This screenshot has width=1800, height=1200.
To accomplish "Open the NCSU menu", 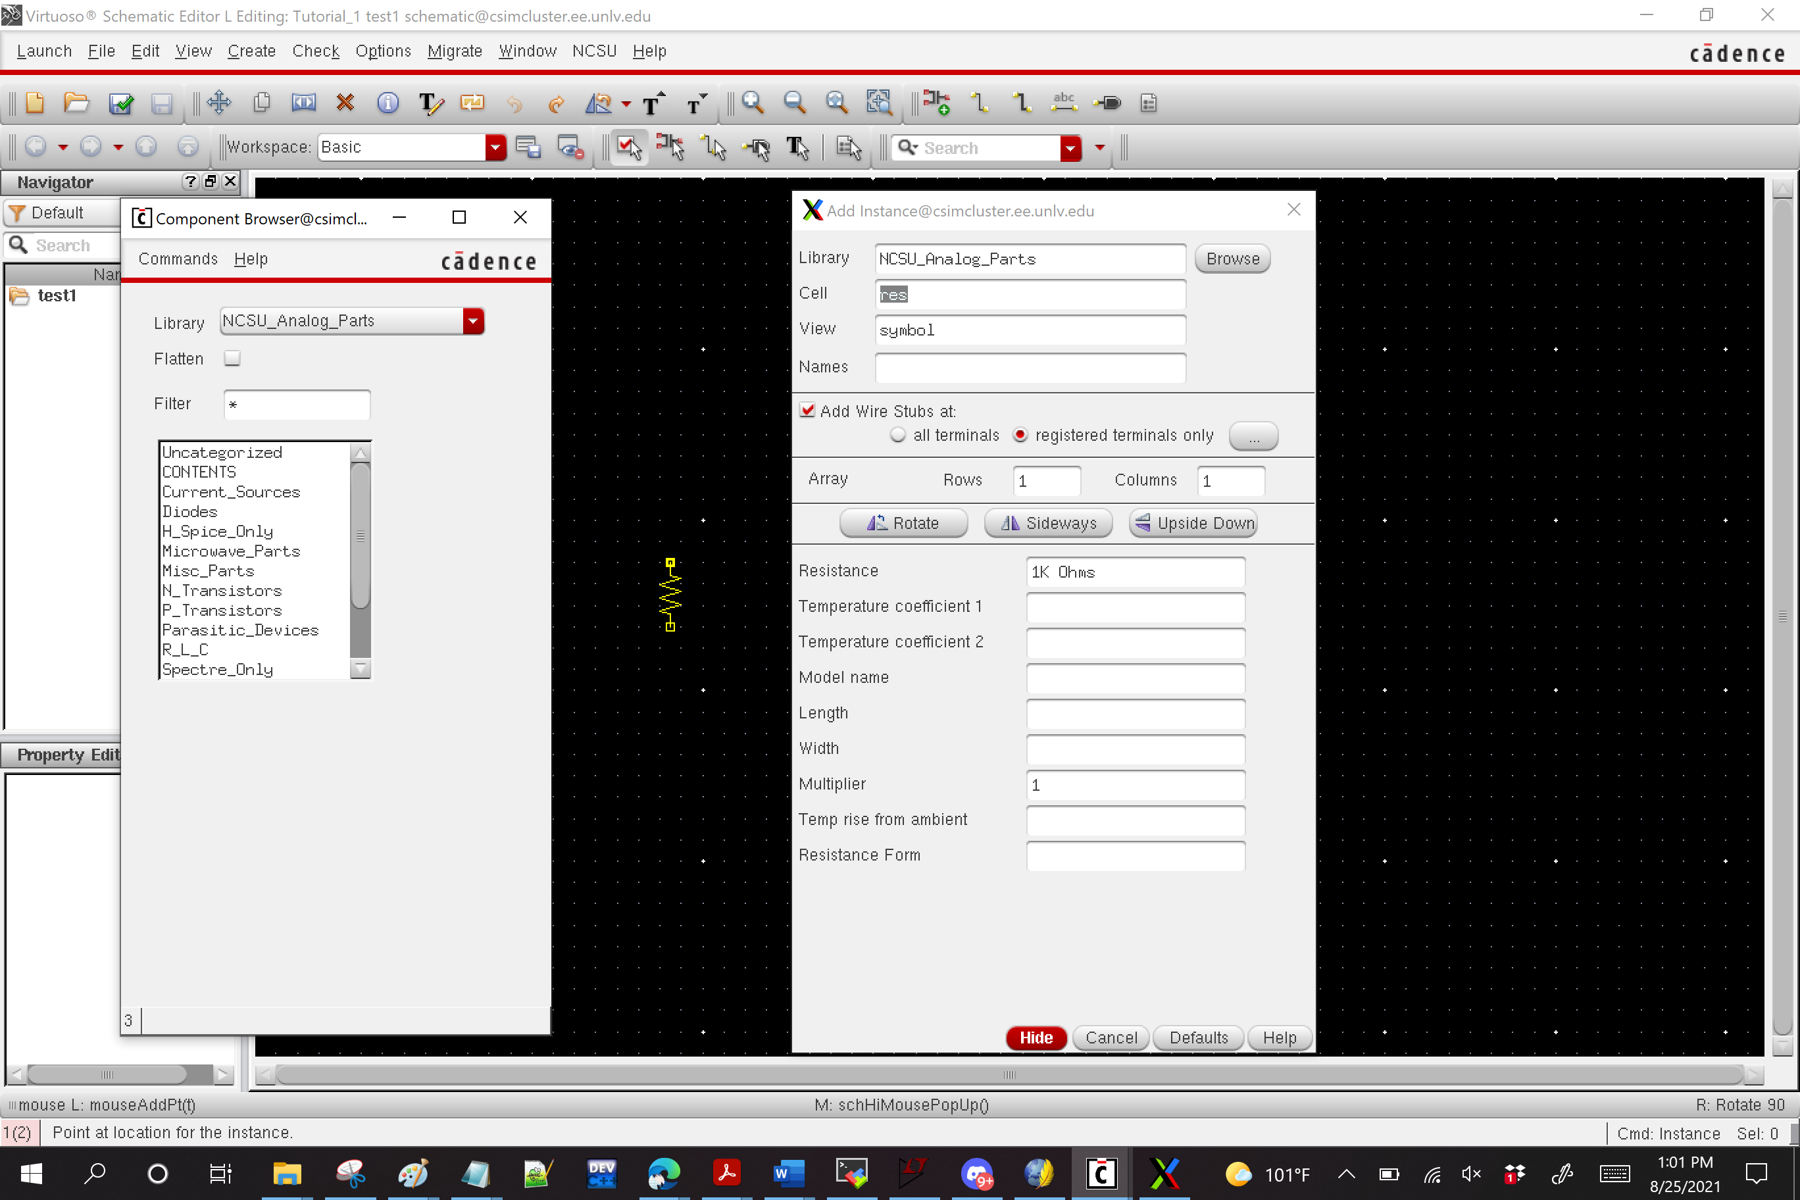I will (x=594, y=51).
